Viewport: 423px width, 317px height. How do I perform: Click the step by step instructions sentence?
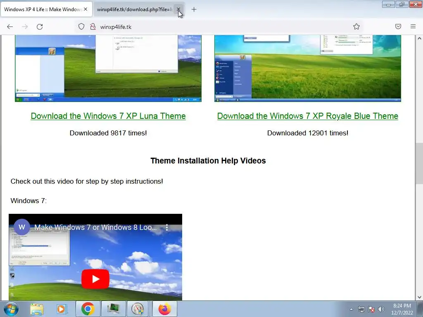point(87,182)
